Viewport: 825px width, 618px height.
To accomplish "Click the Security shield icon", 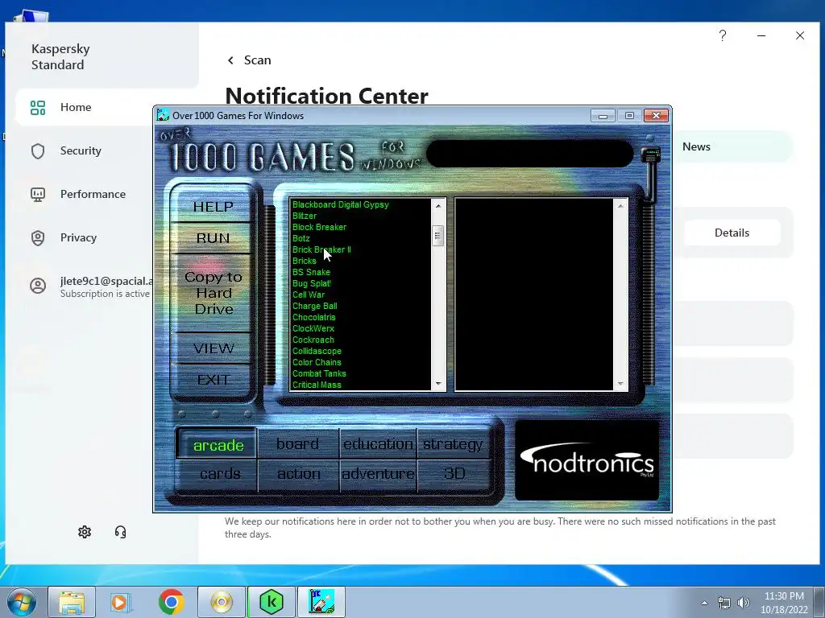I will point(38,150).
